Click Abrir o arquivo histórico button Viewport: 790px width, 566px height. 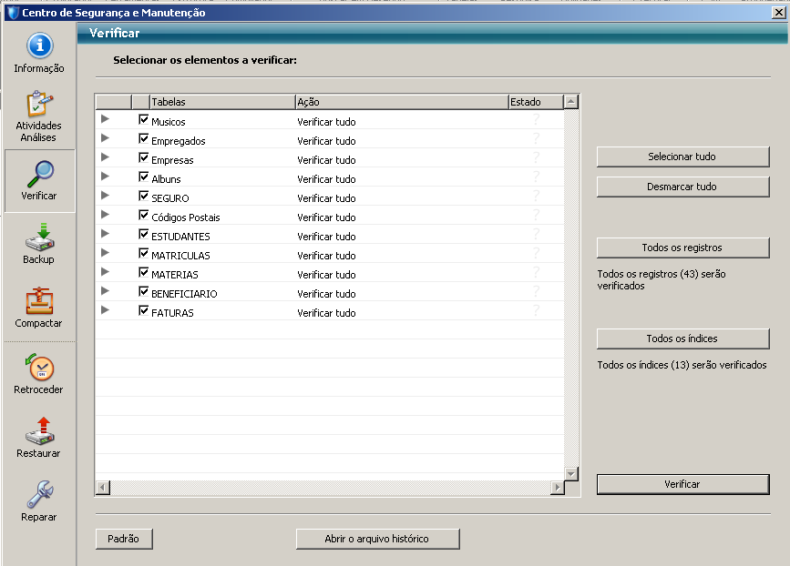[377, 539]
